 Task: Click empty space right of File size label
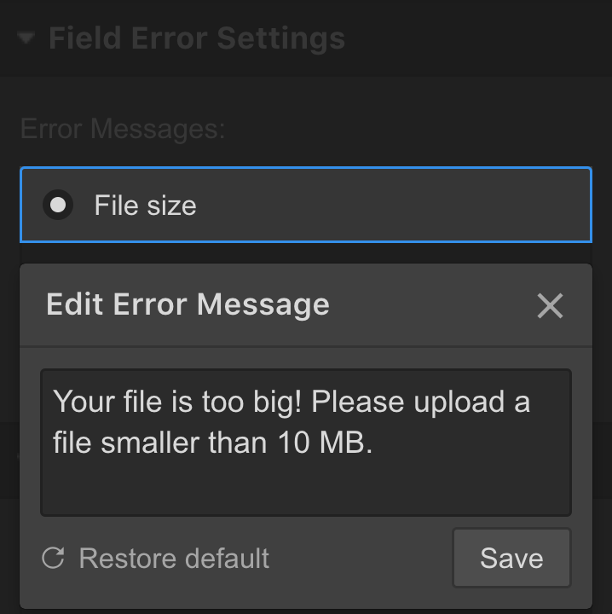pos(392,205)
